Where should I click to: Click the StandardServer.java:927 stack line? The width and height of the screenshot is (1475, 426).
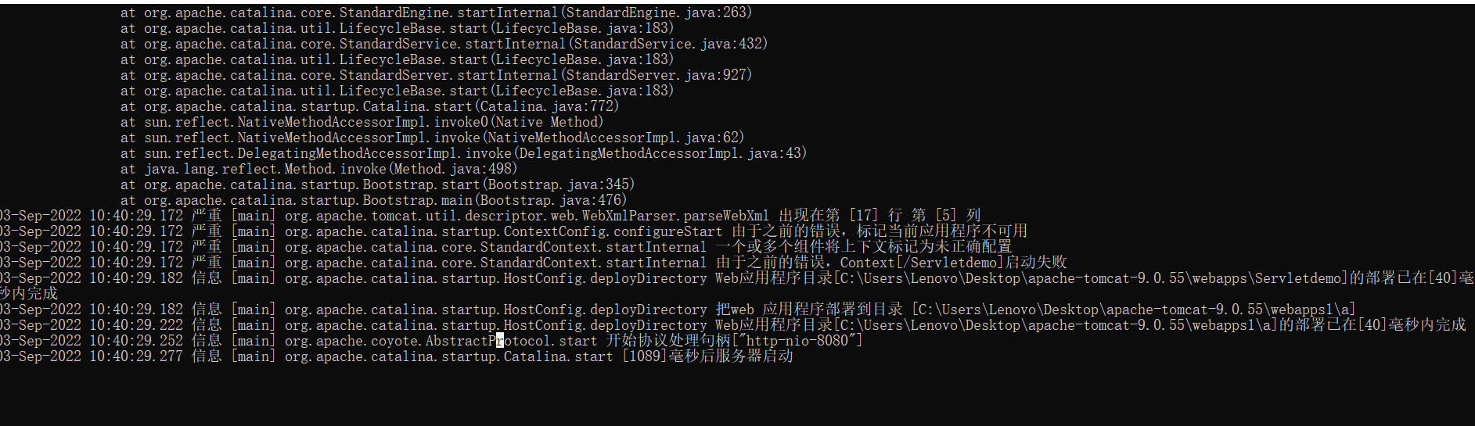436,75
